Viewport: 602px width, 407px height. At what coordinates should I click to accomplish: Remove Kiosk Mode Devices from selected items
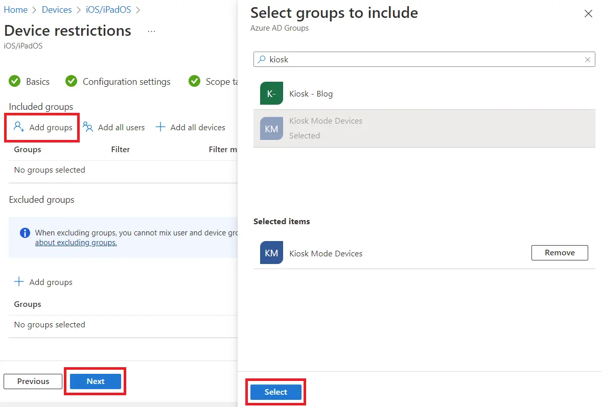pyautogui.click(x=560, y=253)
